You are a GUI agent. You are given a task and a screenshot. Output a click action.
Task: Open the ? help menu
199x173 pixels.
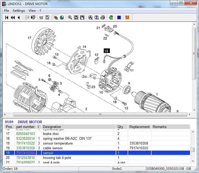(40, 11)
